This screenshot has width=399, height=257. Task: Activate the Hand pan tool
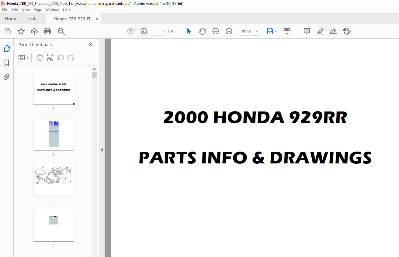[x=202, y=31]
